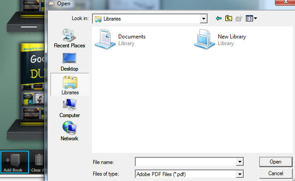The image size is (295, 181).
Task: Click Clear All trash button in bookshelf
Action: coord(37,162)
